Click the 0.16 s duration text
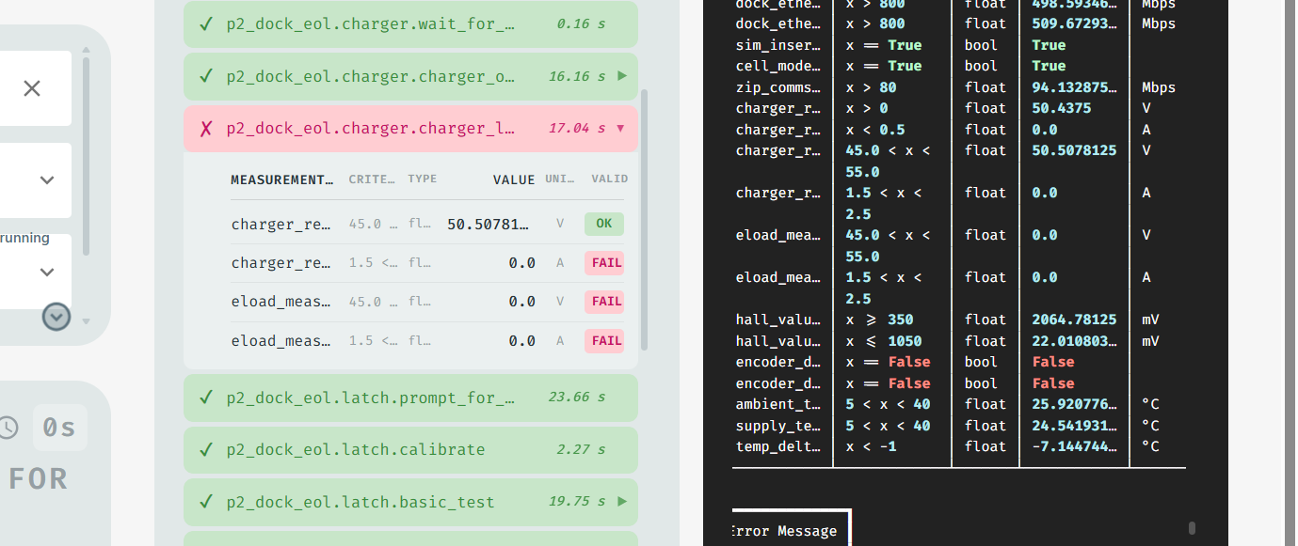Viewport: 1298px width, 546px height. coord(581,23)
